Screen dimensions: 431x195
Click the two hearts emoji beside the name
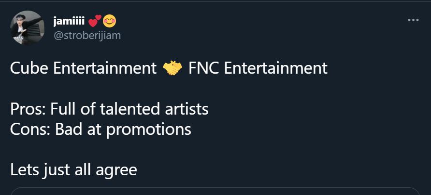point(94,21)
